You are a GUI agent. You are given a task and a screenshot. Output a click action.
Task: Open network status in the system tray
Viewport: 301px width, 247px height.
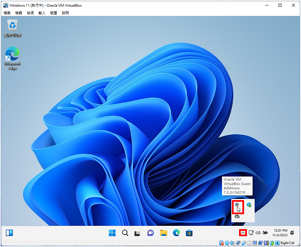point(251,233)
